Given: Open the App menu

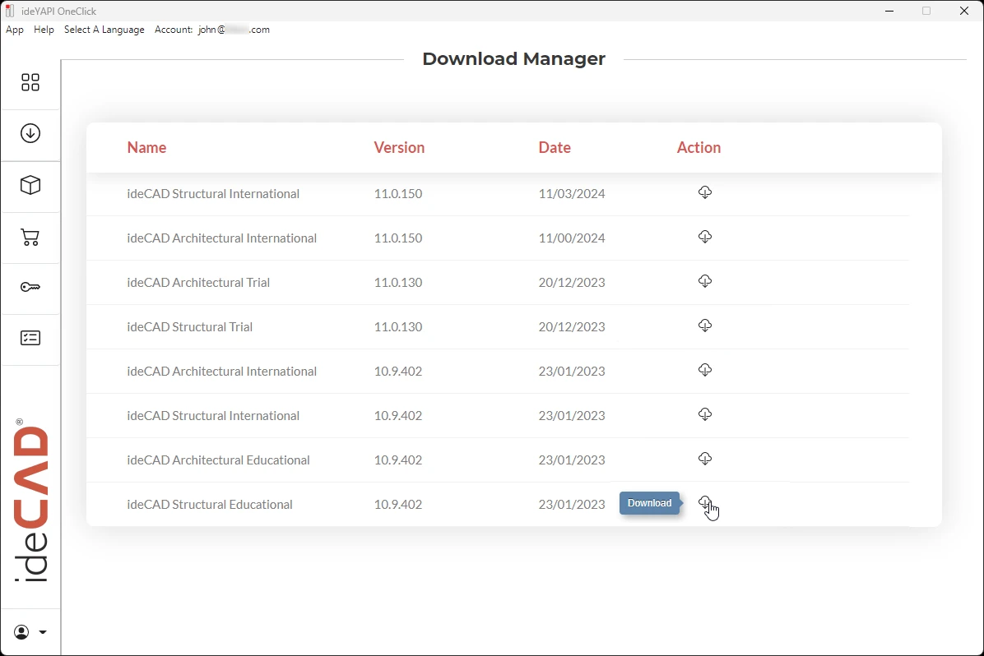Looking at the screenshot, I should 15,30.
